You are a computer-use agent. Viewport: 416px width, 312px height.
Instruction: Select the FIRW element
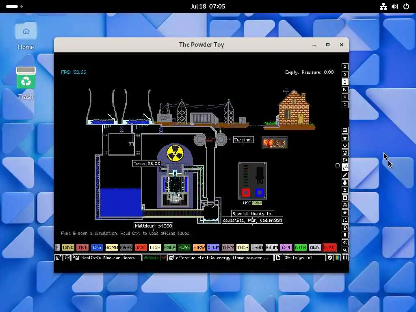199,247
